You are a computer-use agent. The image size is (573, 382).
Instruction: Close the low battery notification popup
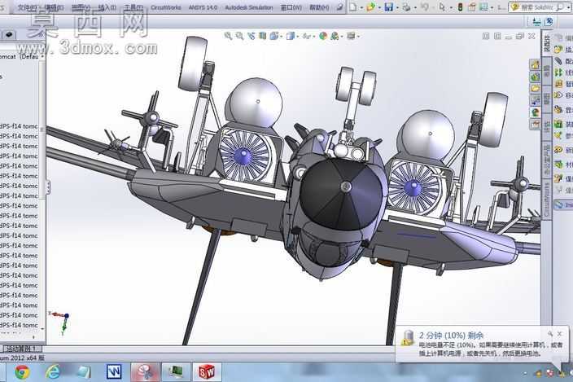(559, 334)
